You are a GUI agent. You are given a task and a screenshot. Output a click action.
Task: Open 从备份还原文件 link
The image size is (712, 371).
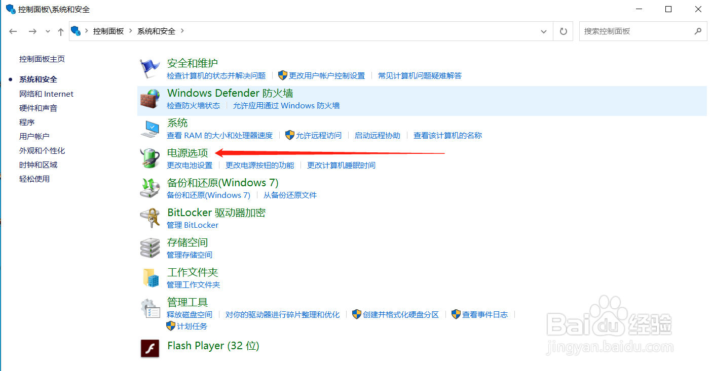[x=290, y=195]
